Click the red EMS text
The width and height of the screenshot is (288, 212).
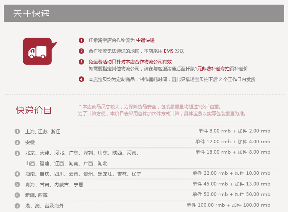[x=169, y=51]
